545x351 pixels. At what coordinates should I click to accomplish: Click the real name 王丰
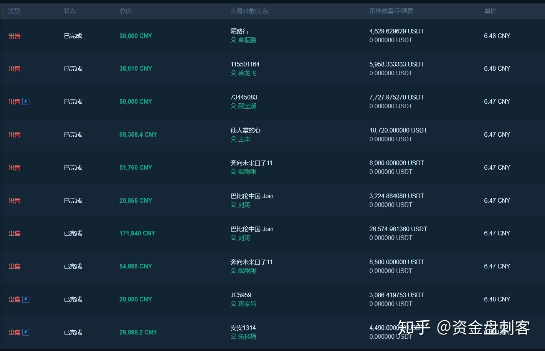[x=244, y=139]
